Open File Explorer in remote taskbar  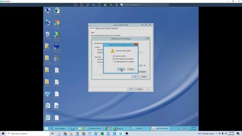point(80,128)
